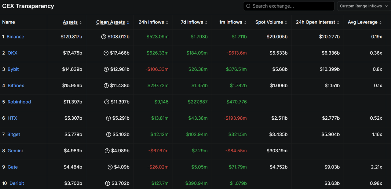Click inside the Search exchange field
The height and width of the screenshot is (189, 391).
click(289, 6)
